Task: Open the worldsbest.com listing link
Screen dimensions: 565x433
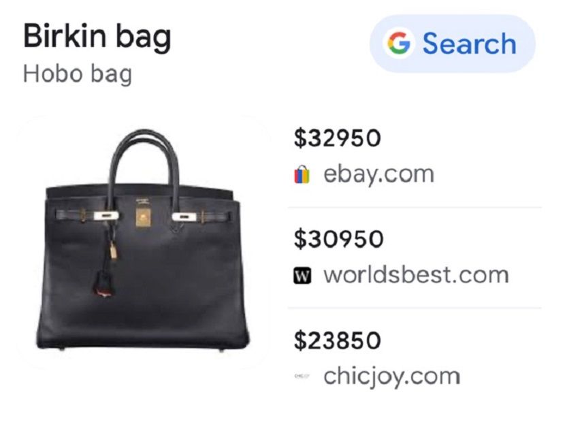Action: tap(416, 275)
